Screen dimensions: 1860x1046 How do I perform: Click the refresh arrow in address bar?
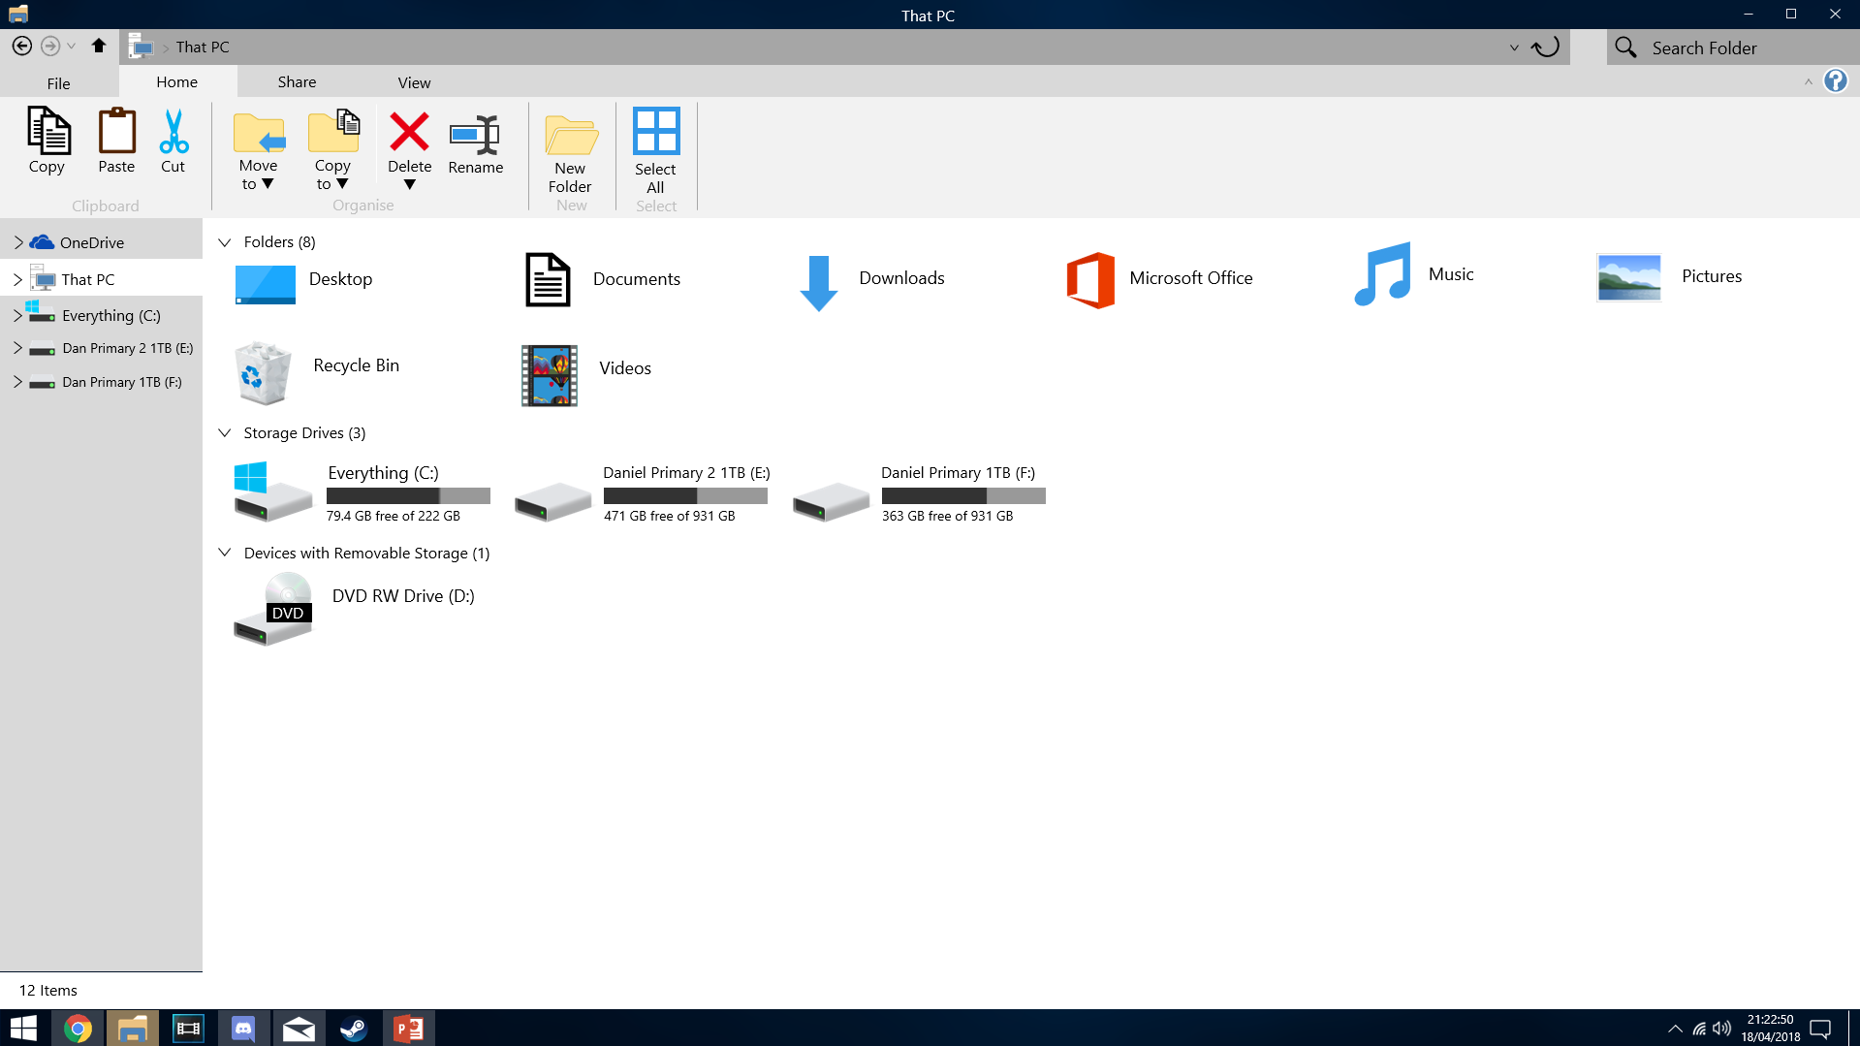pyautogui.click(x=1545, y=48)
